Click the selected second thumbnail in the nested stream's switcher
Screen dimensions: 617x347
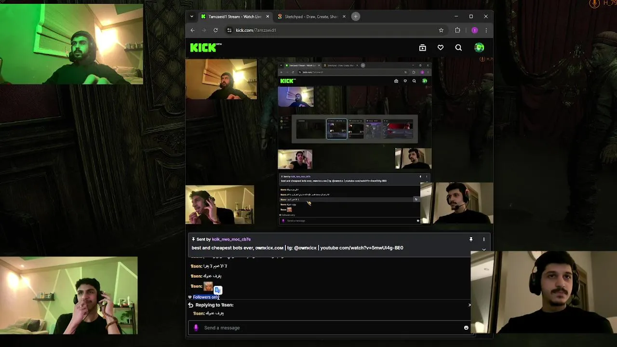(337, 129)
